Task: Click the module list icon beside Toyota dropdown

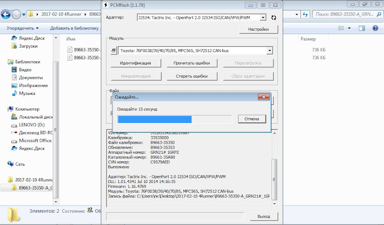Action: [x=113, y=51]
